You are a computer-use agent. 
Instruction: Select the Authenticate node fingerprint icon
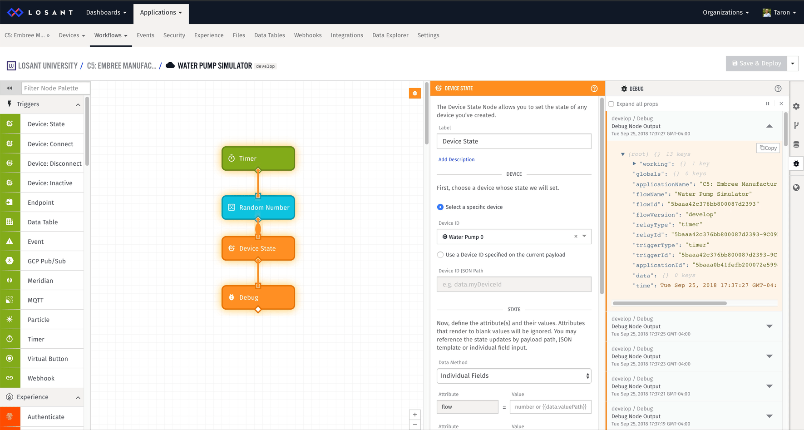click(10, 416)
